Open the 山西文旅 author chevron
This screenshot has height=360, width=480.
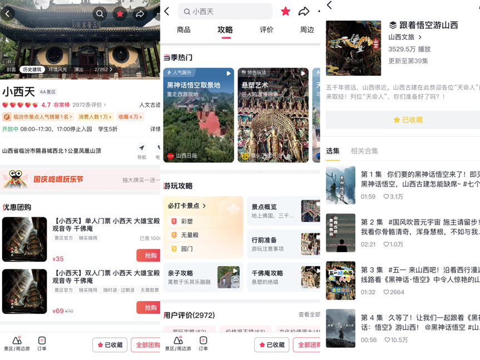tap(420, 37)
